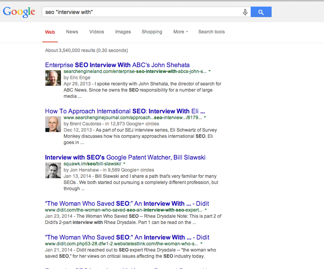Click the author link "by Brent Csutoras"
This screenshot has width=324, height=269.
click(x=82, y=124)
